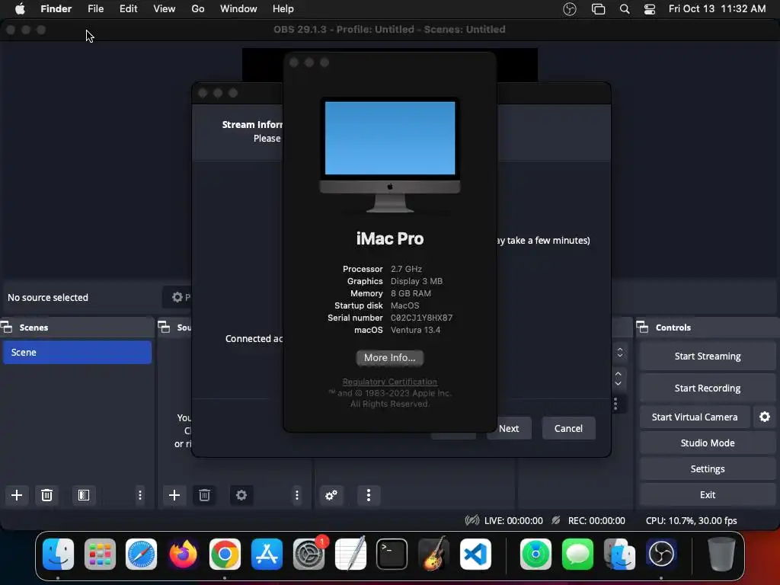Click 'Ventura 13.4' macOS version text
This screenshot has height=585, width=780.
[415, 330]
